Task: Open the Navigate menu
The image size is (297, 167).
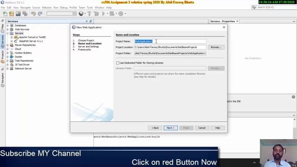Action: tap(26, 7)
